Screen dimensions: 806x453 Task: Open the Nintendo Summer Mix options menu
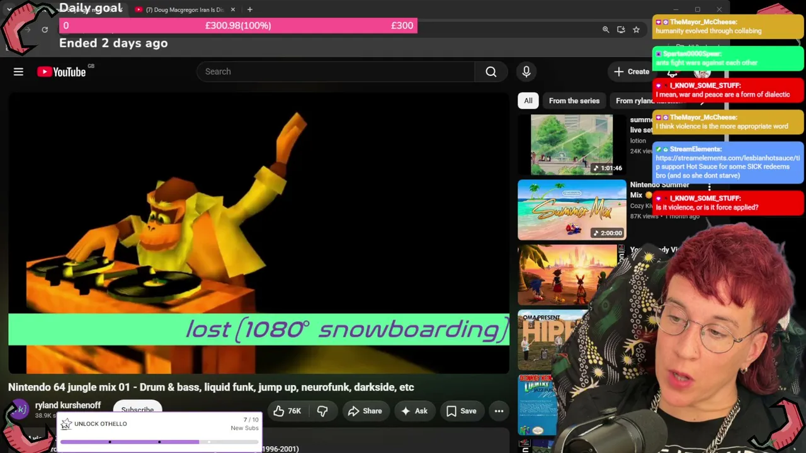pos(709,187)
